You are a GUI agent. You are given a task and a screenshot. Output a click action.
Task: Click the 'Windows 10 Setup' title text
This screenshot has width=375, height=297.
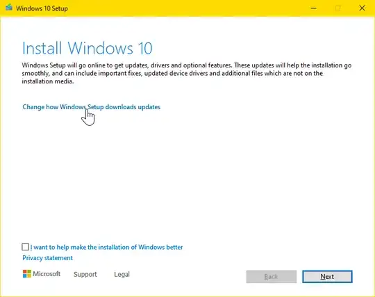tap(42, 8)
